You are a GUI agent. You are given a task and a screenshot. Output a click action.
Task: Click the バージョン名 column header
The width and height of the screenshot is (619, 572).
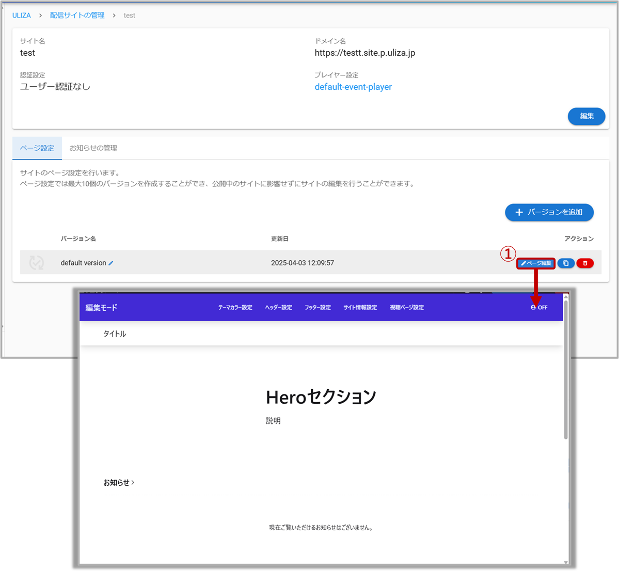[78, 239]
